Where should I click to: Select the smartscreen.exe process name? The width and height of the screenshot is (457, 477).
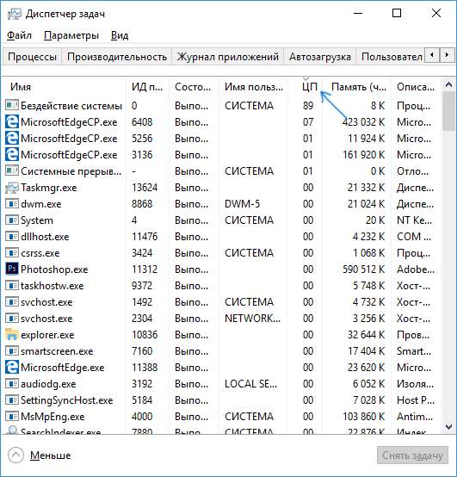(57, 351)
